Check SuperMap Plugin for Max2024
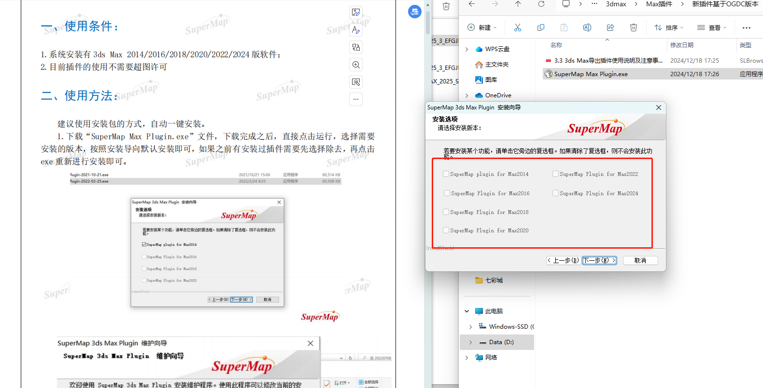 (556, 193)
